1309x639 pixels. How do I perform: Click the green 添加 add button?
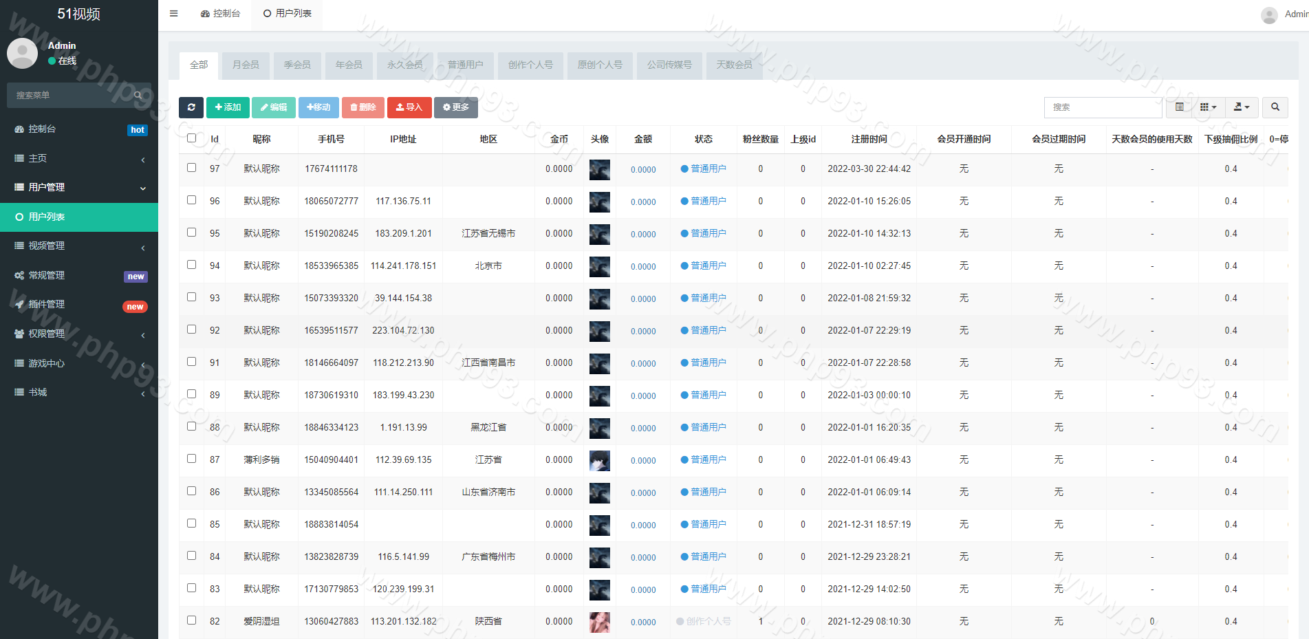(x=228, y=107)
